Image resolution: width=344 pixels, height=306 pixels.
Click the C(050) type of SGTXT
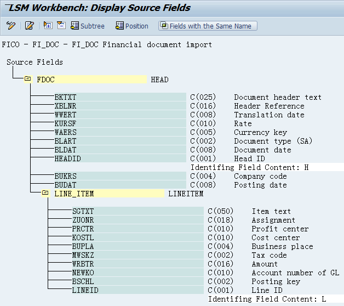221,211
